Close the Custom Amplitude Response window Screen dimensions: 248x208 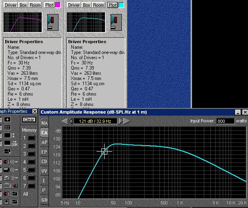pyautogui.click(x=245, y=112)
